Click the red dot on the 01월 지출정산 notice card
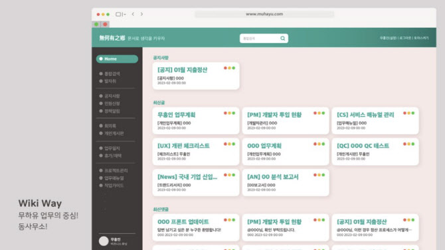The width and height of the screenshot is (445, 250). click(225, 68)
